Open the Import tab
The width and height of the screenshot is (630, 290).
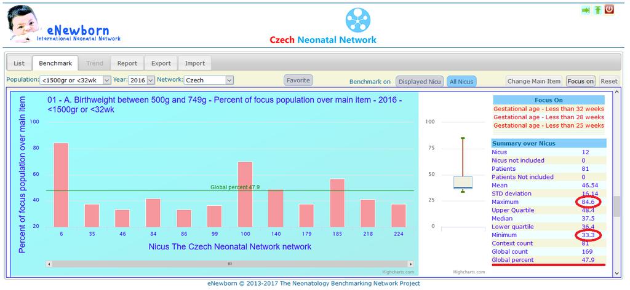(195, 63)
